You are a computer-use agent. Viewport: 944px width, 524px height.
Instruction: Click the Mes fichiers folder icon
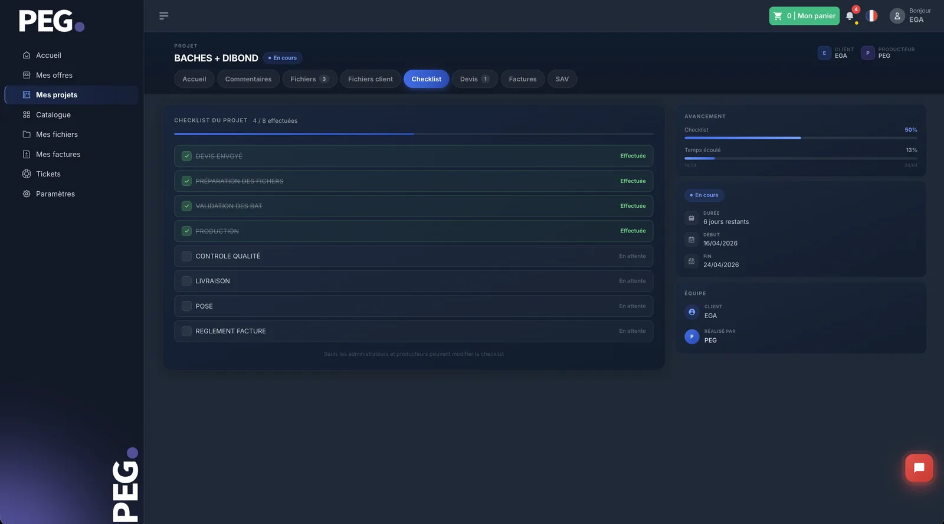27,135
